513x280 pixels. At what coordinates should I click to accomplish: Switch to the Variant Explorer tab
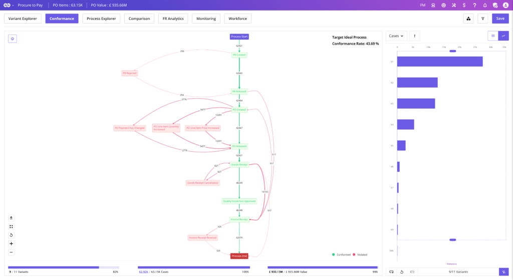[x=23, y=19]
